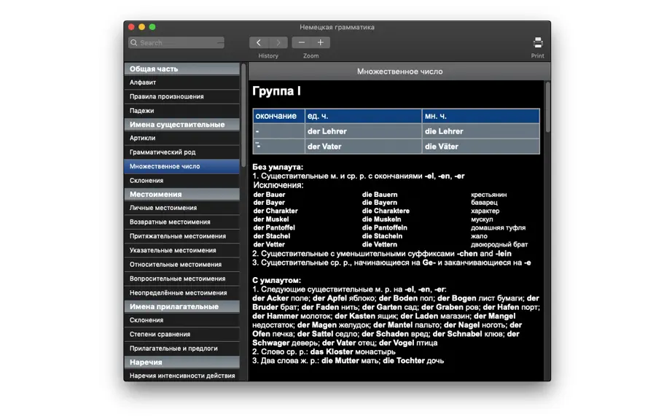Image resolution: width=672 pixels, height=420 pixels.
Task: Open Грамматический род topic
Action: pyautogui.click(x=181, y=152)
